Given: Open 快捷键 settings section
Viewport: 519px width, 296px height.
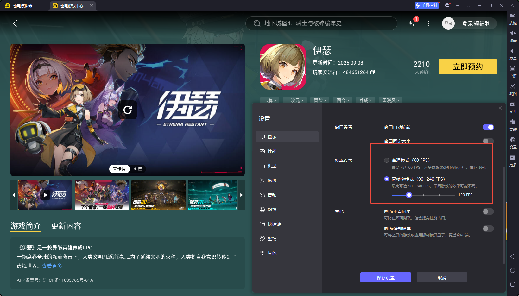Looking at the screenshot, I should [x=287, y=224].
